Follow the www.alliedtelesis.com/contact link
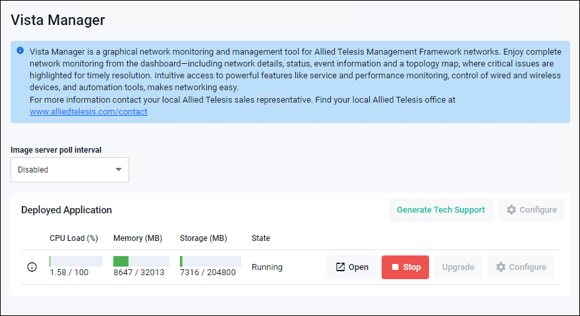 (x=88, y=112)
